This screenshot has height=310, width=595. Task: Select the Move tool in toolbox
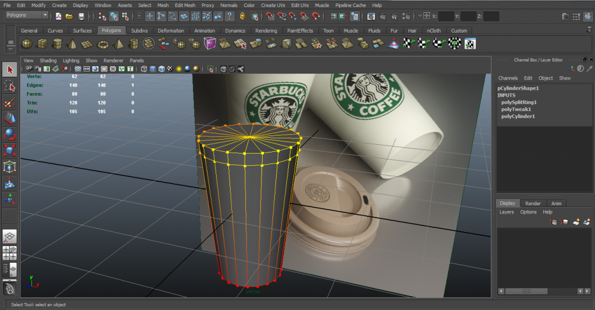(x=10, y=119)
